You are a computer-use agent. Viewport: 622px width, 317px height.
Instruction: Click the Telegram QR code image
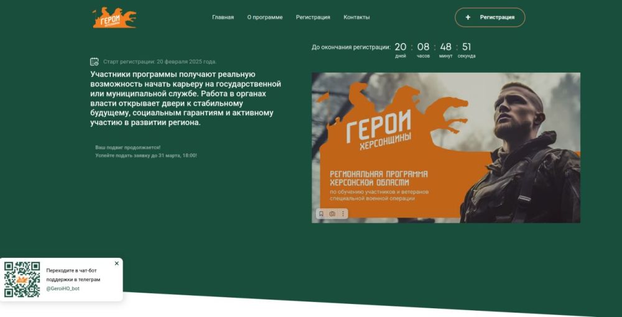(22, 279)
